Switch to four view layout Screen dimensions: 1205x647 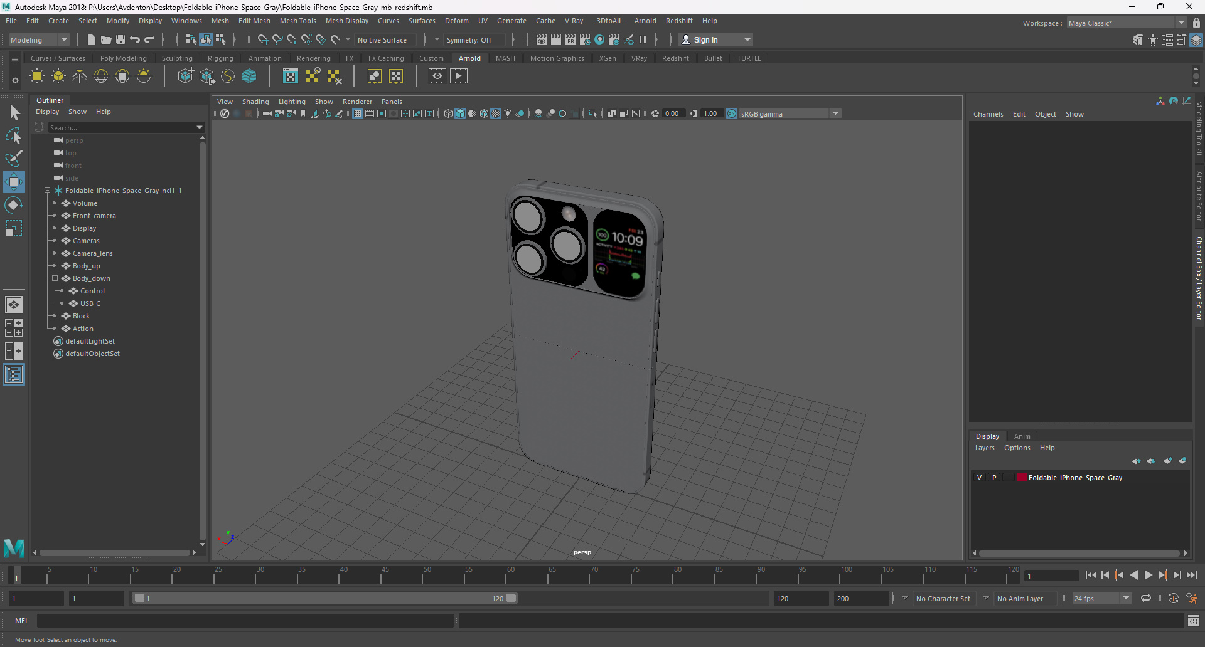pos(14,328)
